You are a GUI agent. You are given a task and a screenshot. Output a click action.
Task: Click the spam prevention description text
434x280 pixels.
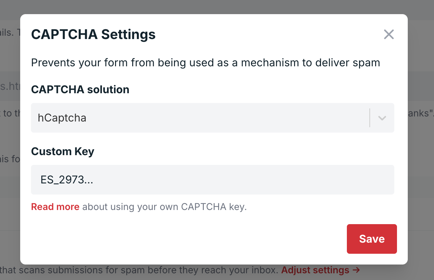coord(205,63)
